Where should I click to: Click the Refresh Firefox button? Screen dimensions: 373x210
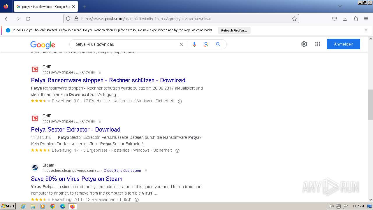[x=234, y=30]
